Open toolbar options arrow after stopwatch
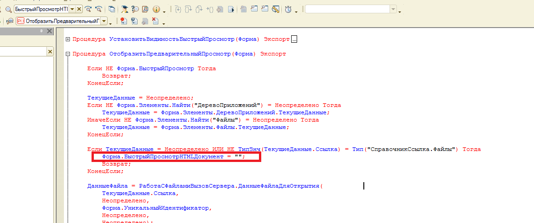The width and height of the screenshot is (534, 223). [296, 12]
